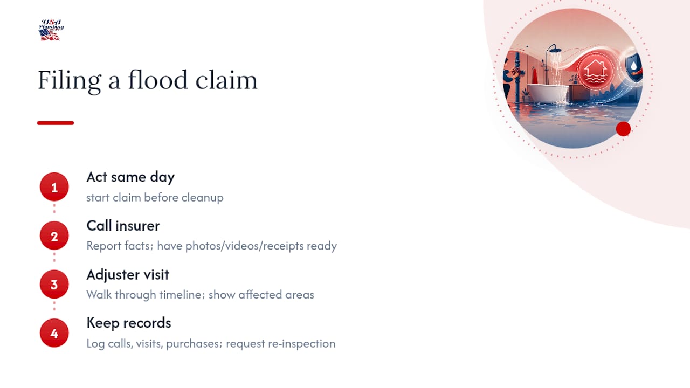Click "start claim before cleanup" text

pyautogui.click(x=155, y=197)
